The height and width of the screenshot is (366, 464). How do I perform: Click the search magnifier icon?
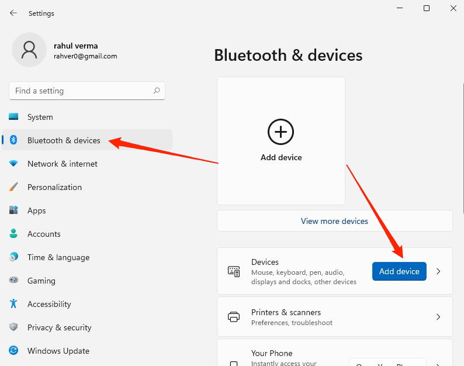tap(157, 91)
